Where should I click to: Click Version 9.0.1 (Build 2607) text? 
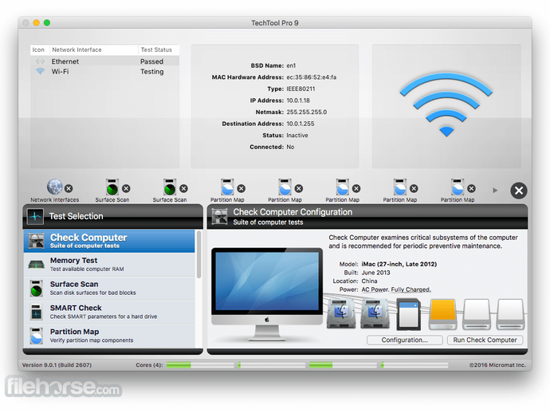click(x=57, y=365)
